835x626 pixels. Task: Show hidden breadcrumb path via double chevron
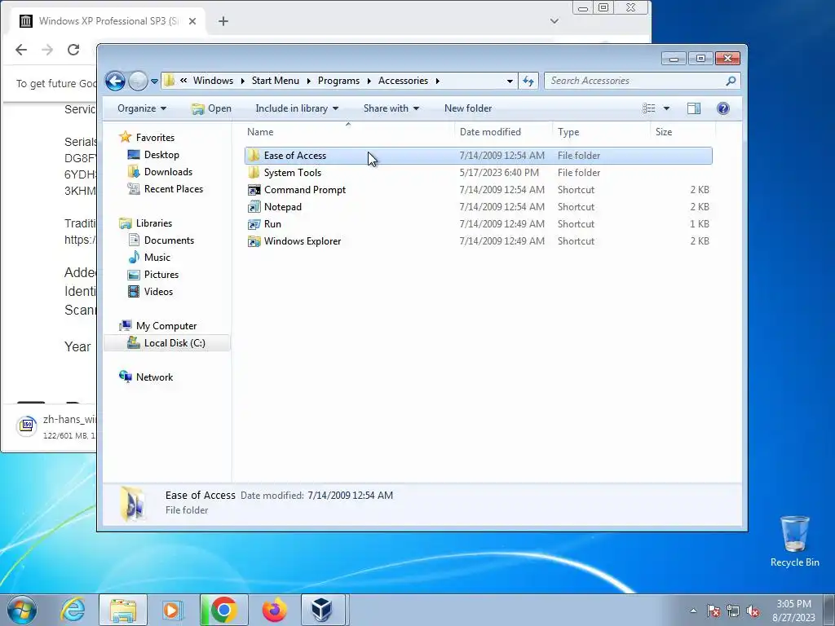[183, 81]
